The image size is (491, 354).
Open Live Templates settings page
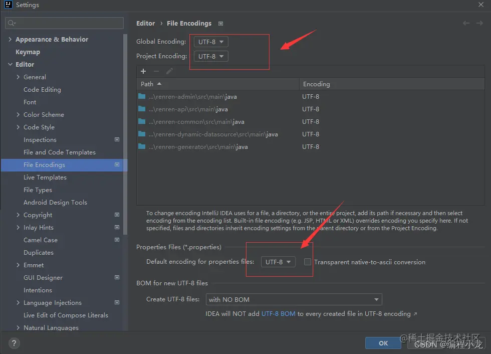(x=45, y=178)
